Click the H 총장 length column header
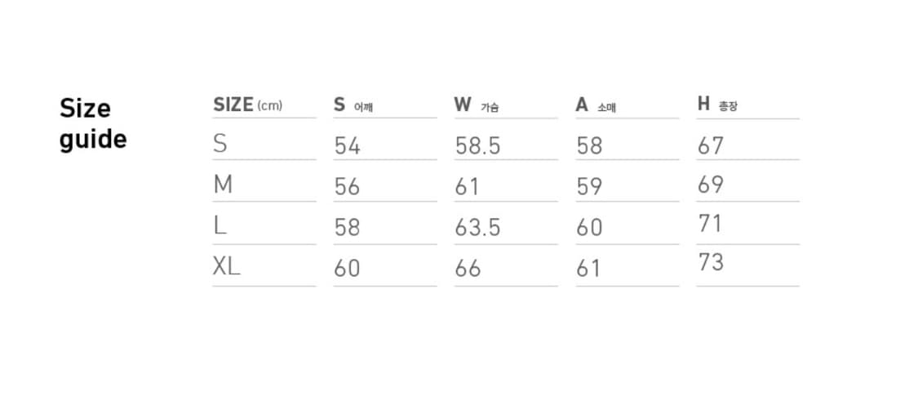The width and height of the screenshot is (918, 405). (716, 104)
